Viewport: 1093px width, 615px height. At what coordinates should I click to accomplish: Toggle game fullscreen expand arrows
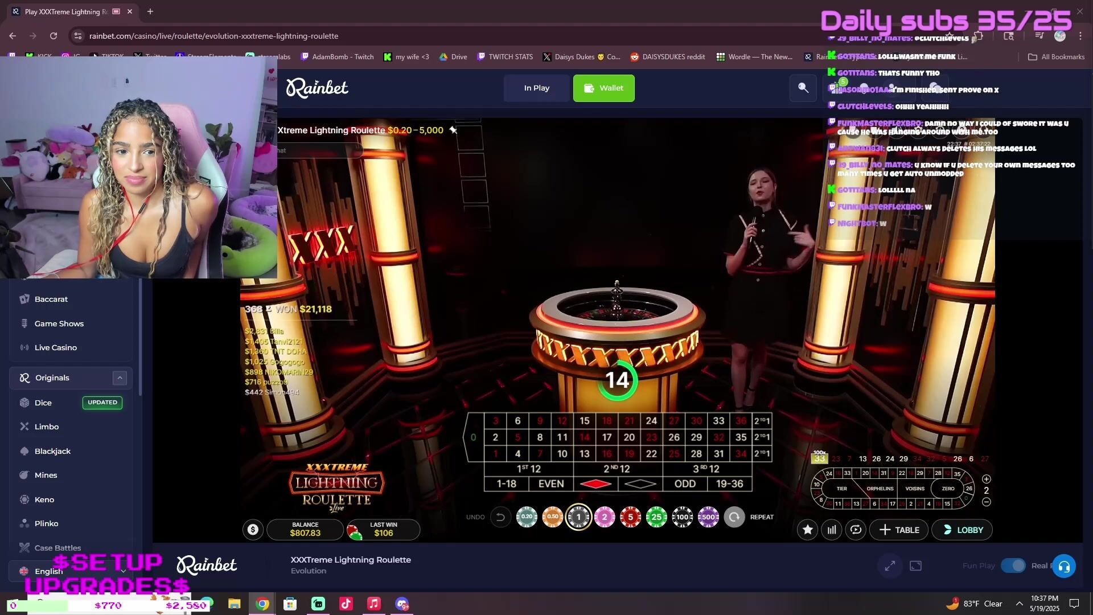click(890, 565)
